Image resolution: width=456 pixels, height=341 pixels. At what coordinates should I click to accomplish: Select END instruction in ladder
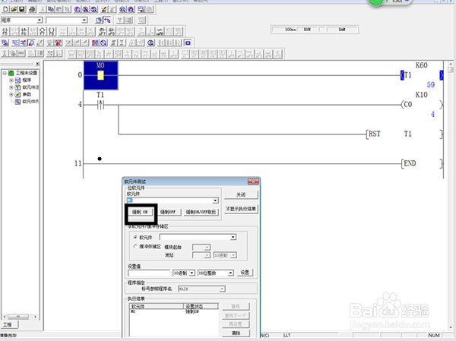tap(422, 163)
